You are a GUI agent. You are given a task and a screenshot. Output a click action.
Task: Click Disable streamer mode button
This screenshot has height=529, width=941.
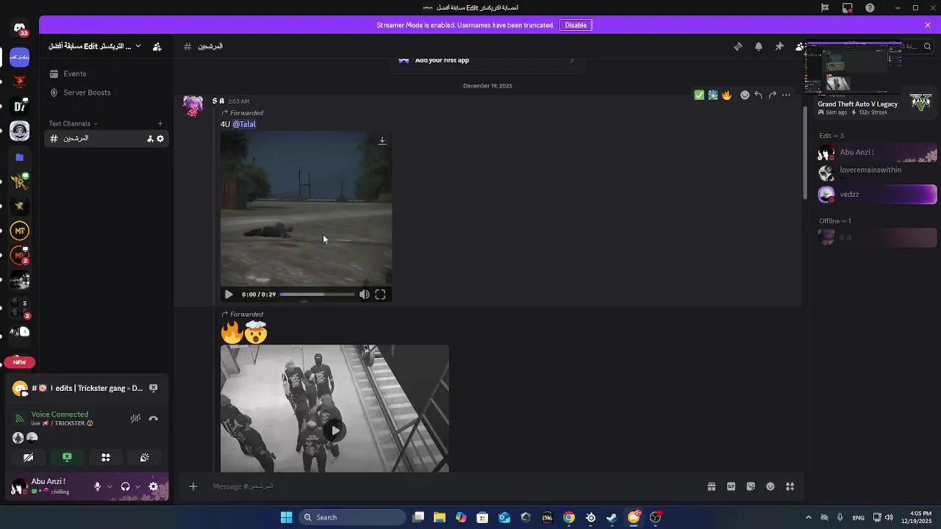tap(576, 25)
